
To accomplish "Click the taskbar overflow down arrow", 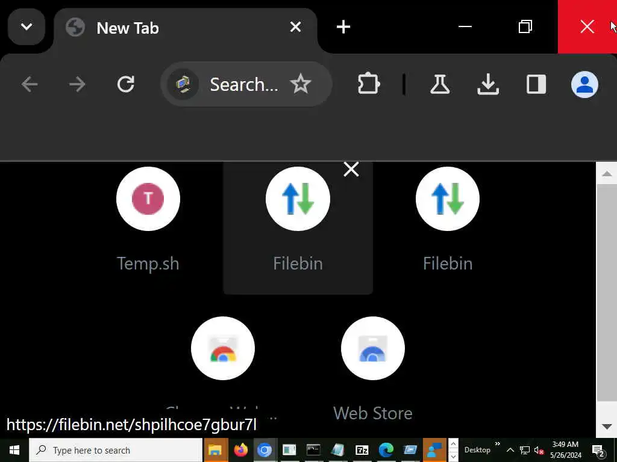I will [x=453, y=457].
